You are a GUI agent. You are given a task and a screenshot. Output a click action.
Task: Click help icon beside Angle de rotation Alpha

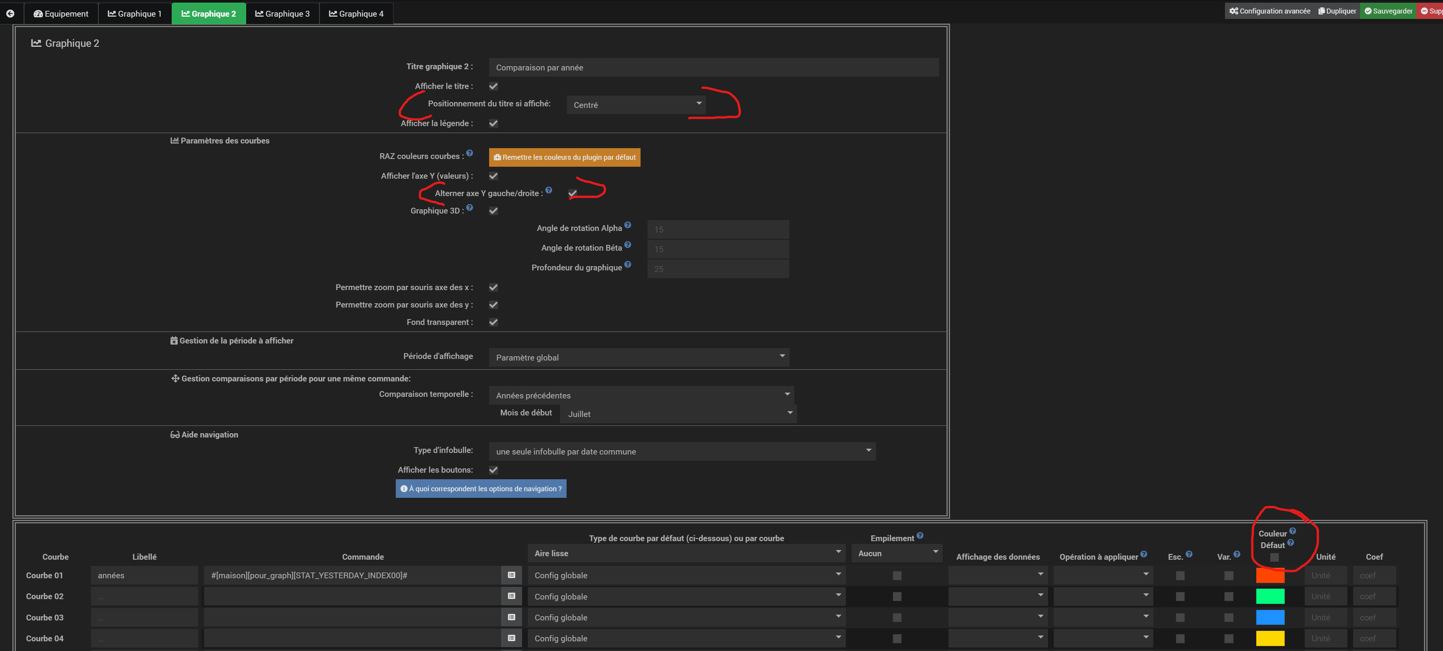coord(627,225)
